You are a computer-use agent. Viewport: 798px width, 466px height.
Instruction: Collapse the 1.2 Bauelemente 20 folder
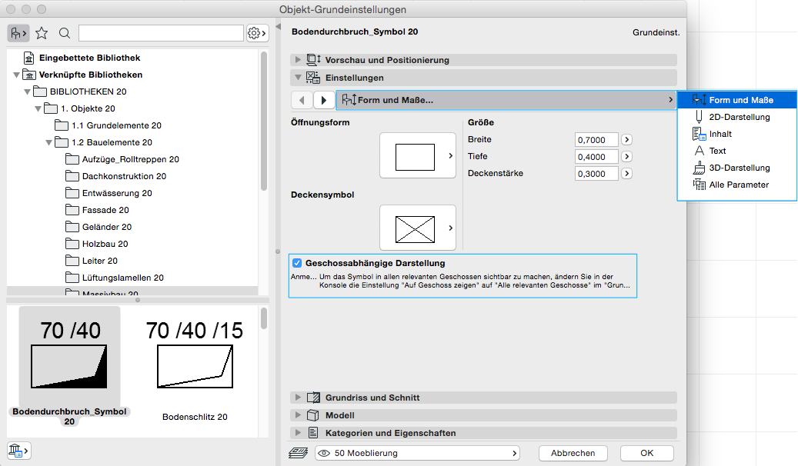tap(49, 142)
